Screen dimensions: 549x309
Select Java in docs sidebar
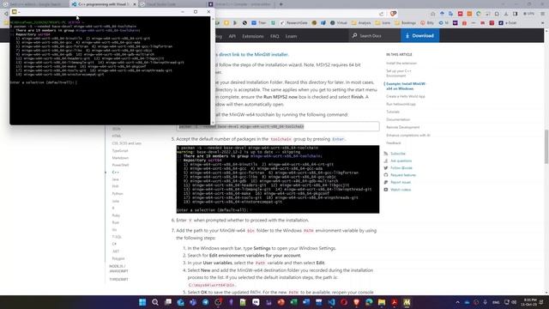(x=115, y=179)
